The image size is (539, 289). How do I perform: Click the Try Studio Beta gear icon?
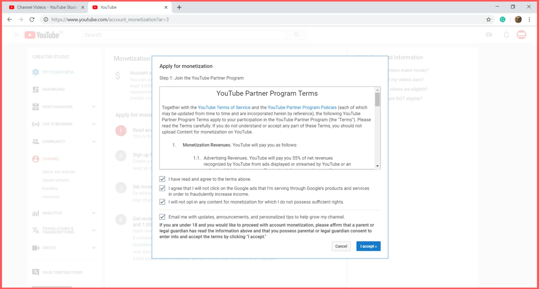coord(36,72)
